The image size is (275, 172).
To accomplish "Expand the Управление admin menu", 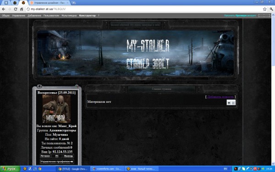I will (x=19, y=16).
